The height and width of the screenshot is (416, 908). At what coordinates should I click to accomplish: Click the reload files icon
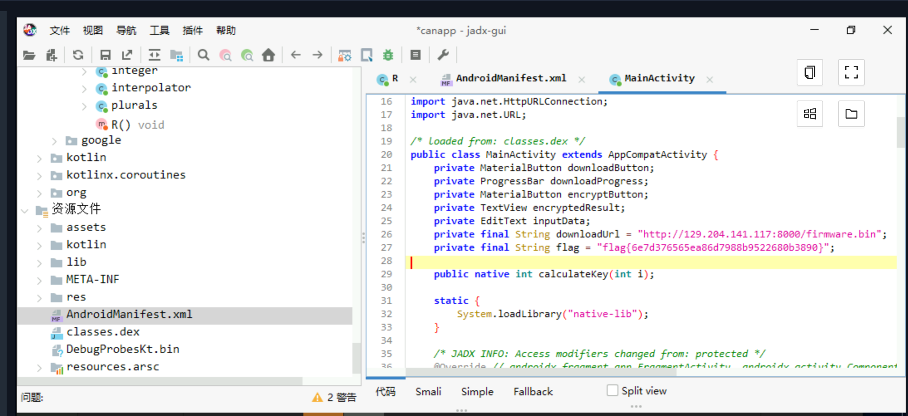coord(78,55)
